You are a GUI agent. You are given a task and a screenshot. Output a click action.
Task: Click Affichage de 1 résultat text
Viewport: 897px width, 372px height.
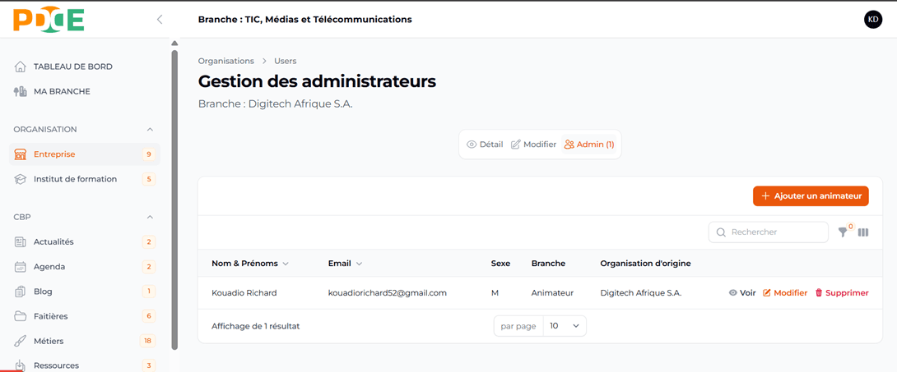click(x=256, y=326)
